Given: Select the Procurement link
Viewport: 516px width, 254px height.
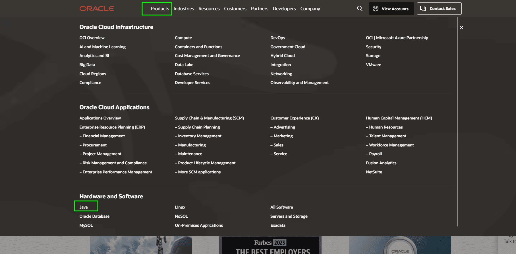Looking at the screenshot, I should [x=93, y=145].
